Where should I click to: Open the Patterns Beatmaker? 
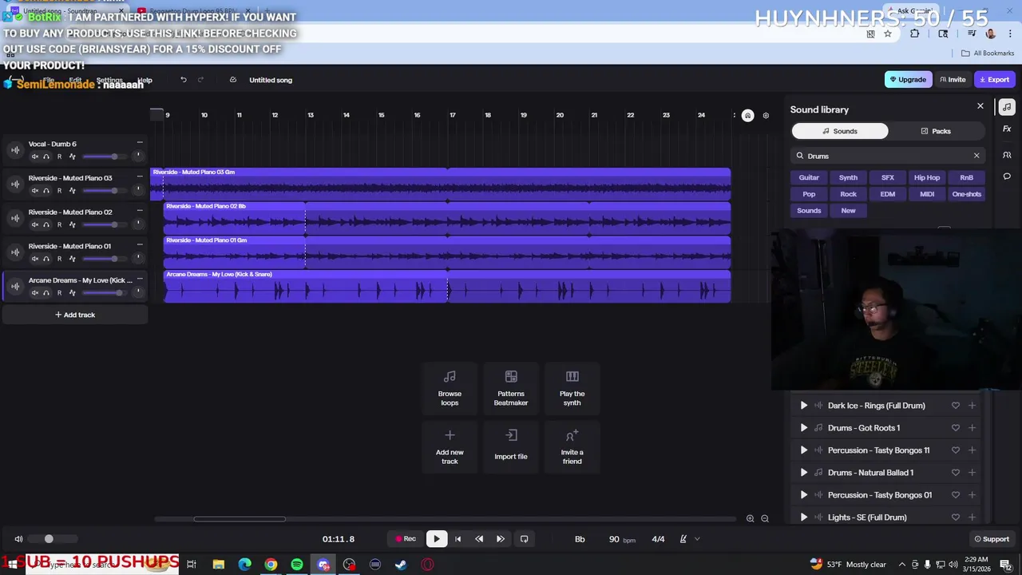click(x=511, y=388)
